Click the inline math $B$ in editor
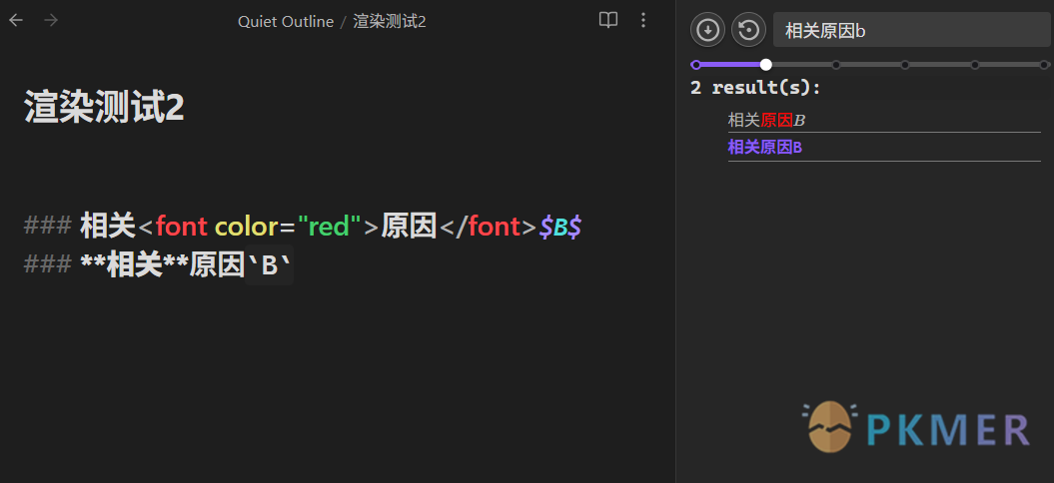The width and height of the screenshot is (1054, 483). (559, 228)
